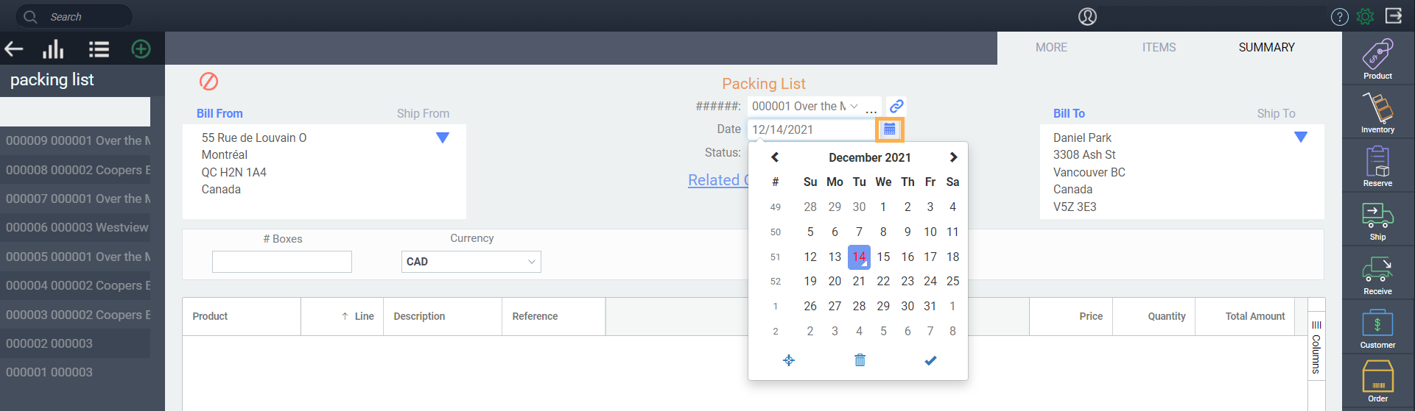Select December 22 in the calendar
This screenshot has width=1415, height=411.
pyautogui.click(x=883, y=281)
